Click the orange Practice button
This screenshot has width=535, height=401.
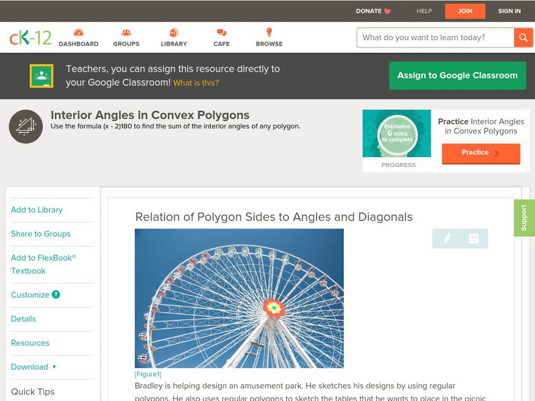coord(481,154)
